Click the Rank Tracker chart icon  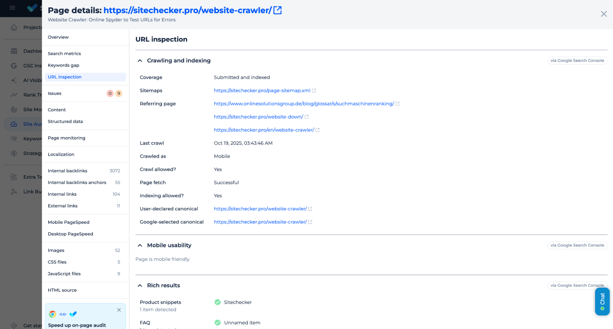tap(14, 95)
